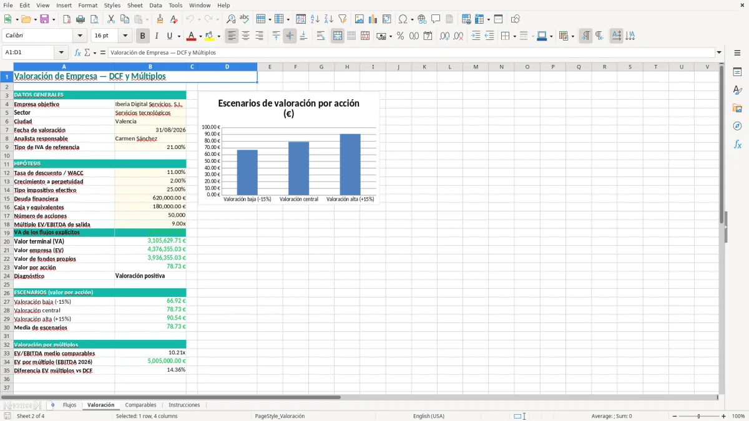Viewport: 749px width, 421px height.
Task: Align cell text left
Action: coord(232,36)
